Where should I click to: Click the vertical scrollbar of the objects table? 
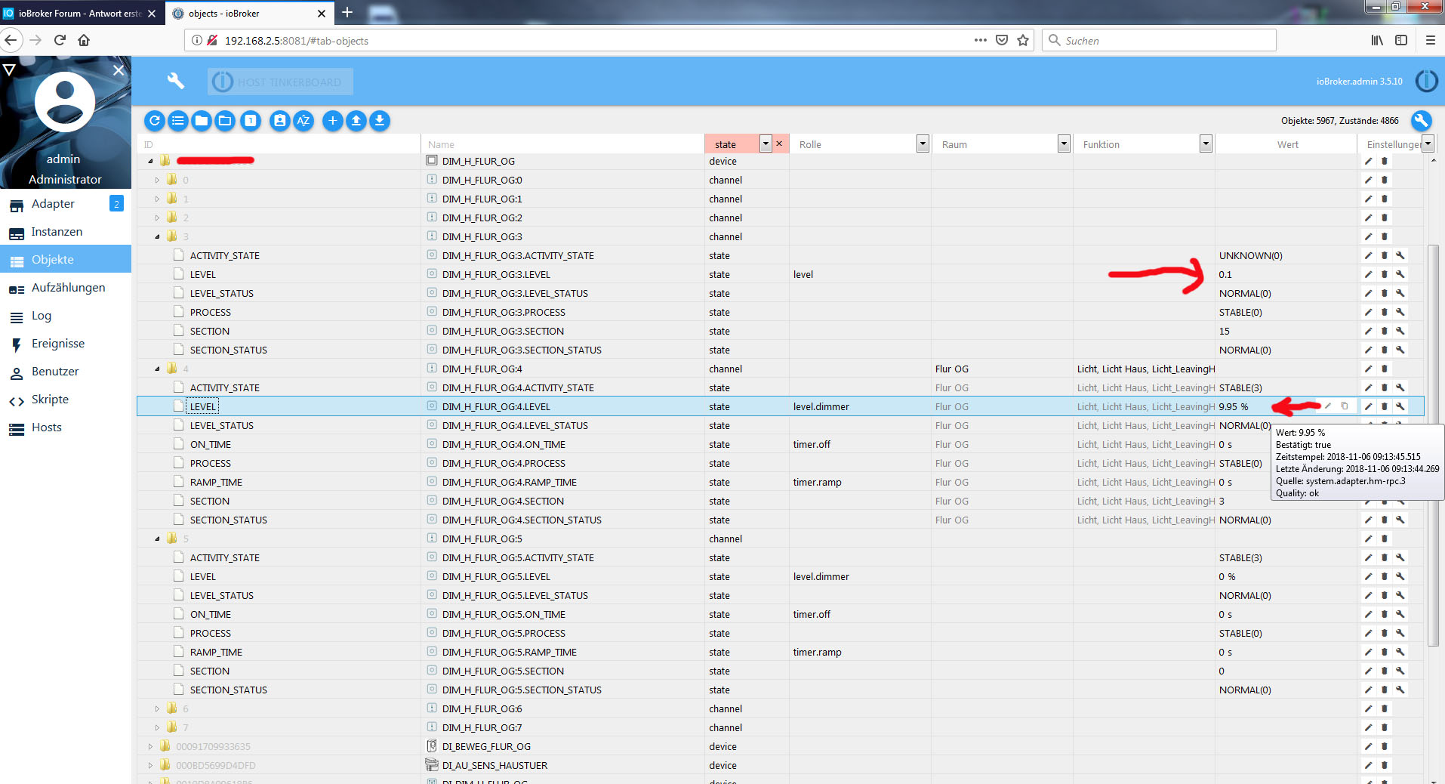[x=1434, y=446]
